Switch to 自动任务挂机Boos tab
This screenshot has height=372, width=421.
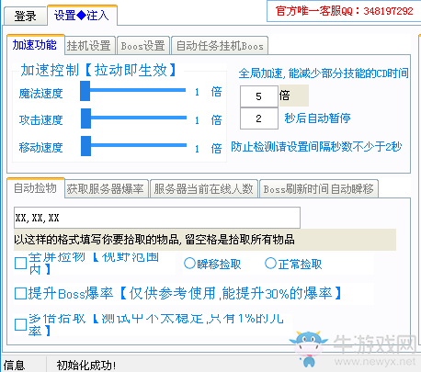[220, 46]
